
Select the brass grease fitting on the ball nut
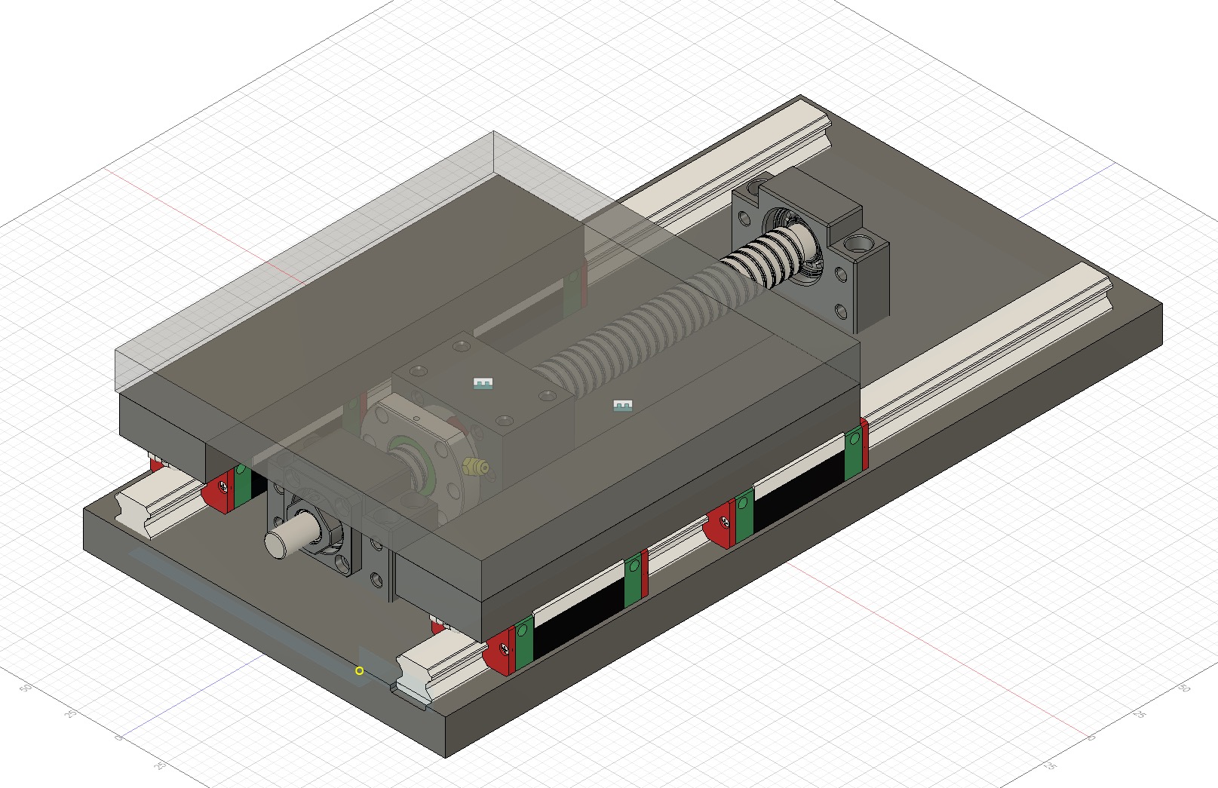(x=475, y=468)
